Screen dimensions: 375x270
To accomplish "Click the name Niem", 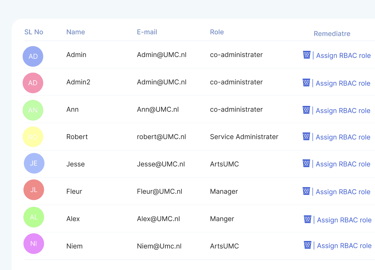I will click(75, 246).
